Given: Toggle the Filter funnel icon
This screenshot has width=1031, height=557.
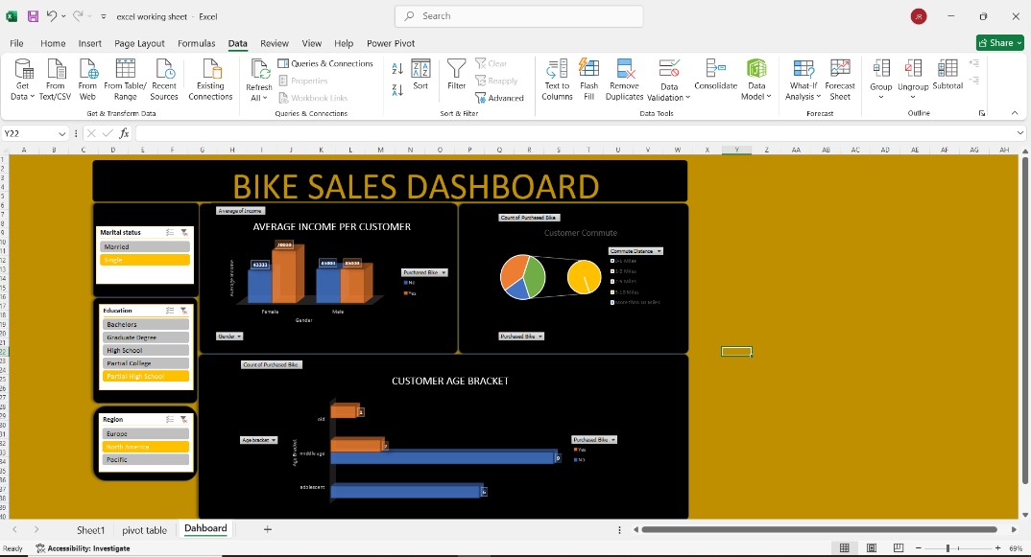Looking at the screenshot, I should [456, 68].
